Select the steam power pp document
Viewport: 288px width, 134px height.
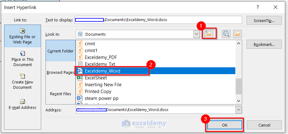click(156, 98)
